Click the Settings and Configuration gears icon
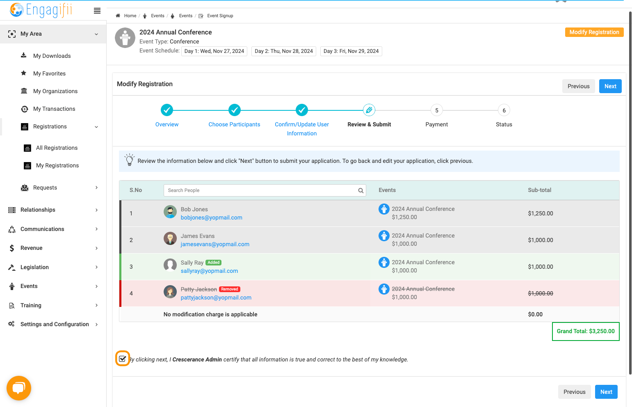The height and width of the screenshot is (407, 632). tap(11, 324)
